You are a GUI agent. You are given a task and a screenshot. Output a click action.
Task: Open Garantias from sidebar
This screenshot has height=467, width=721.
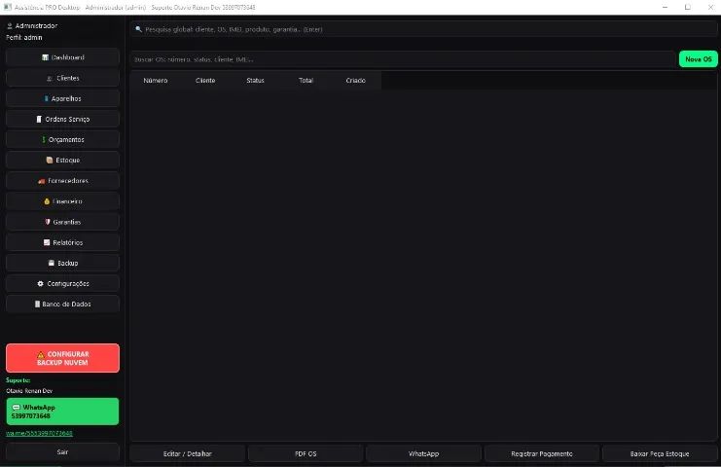[62, 222]
